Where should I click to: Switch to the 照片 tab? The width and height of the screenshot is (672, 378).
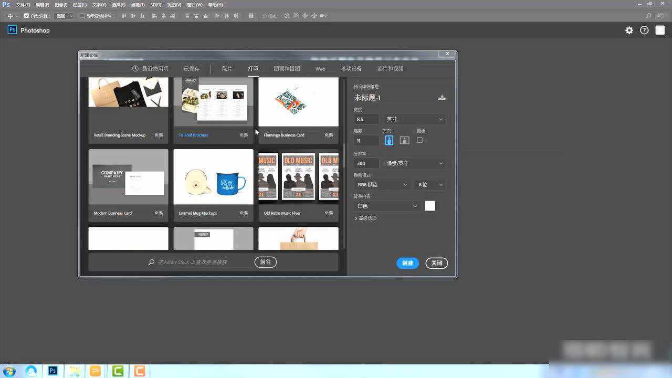[227, 69]
